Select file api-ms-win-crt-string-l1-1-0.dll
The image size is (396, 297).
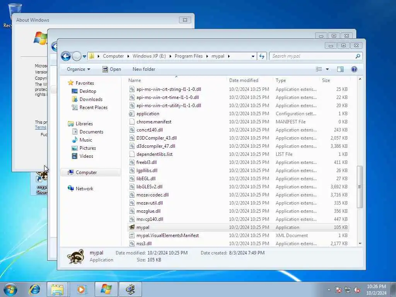(169, 89)
